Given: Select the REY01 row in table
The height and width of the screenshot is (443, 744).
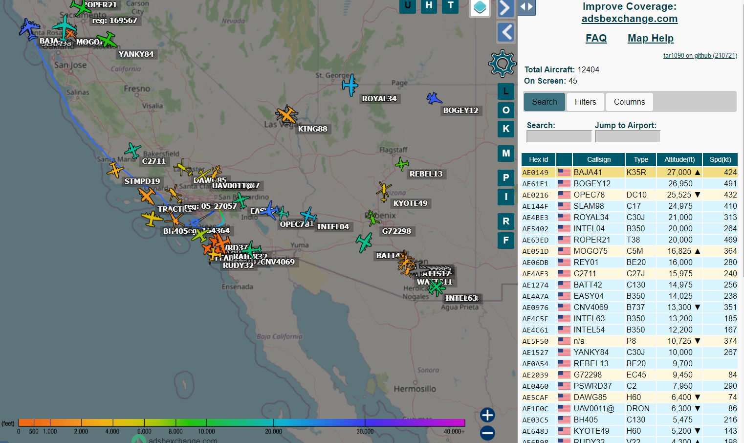Looking at the screenshot, I should [x=630, y=262].
